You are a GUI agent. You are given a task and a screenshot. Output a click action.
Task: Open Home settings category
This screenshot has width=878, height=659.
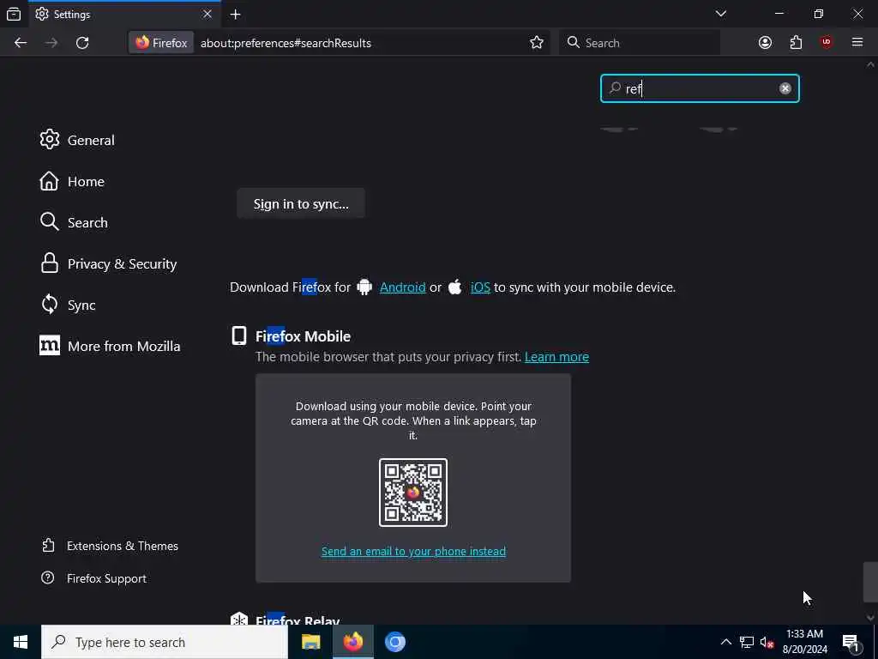point(72,182)
